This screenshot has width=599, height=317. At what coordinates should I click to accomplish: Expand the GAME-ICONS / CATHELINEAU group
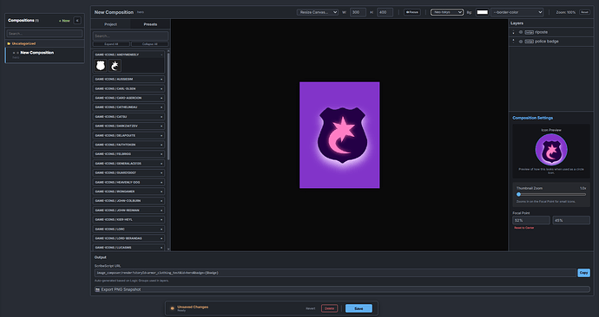point(128,107)
